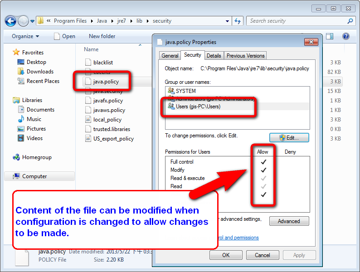This screenshot has width=360, height=272.
Task: Close the java.policy Properties dialog
Action: click(311, 42)
